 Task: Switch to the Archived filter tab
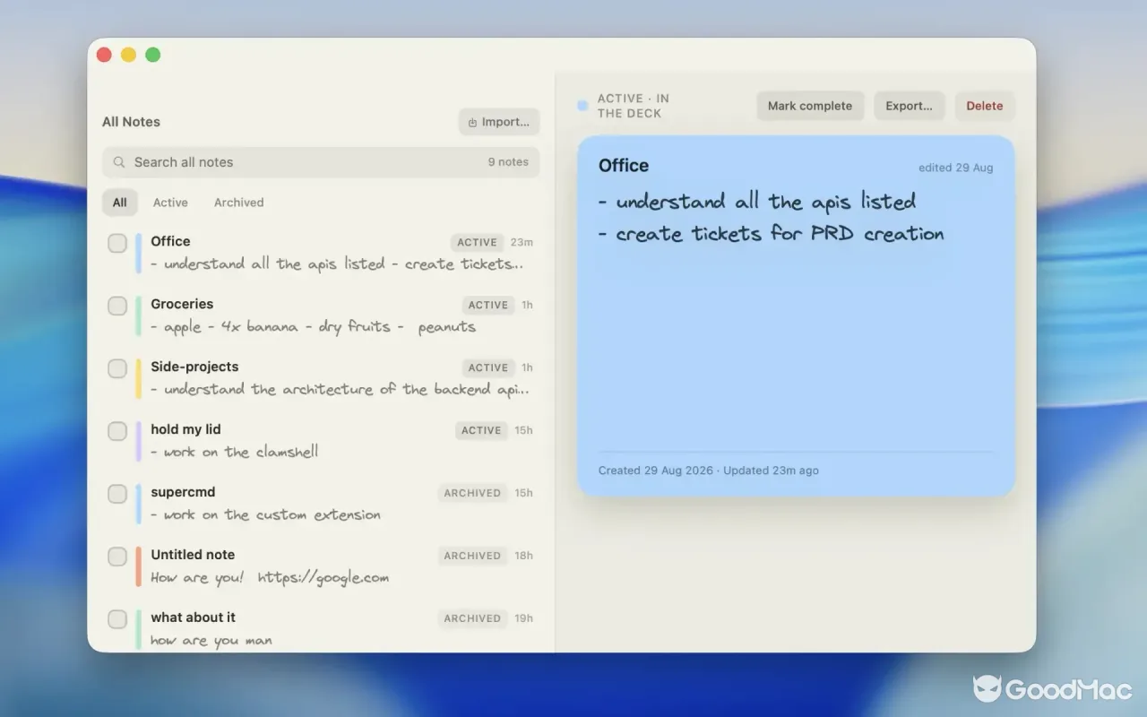point(238,203)
